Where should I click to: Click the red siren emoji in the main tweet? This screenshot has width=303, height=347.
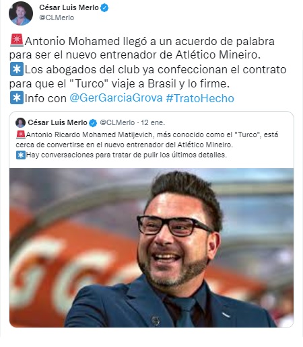(x=17, y=40)
